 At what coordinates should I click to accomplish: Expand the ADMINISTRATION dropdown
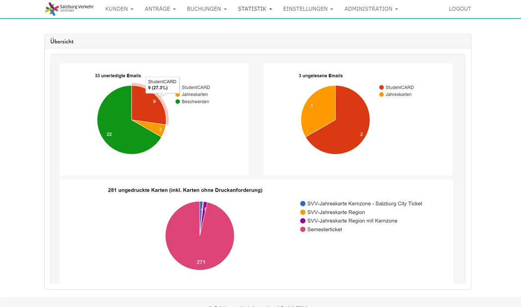[371, 9]
